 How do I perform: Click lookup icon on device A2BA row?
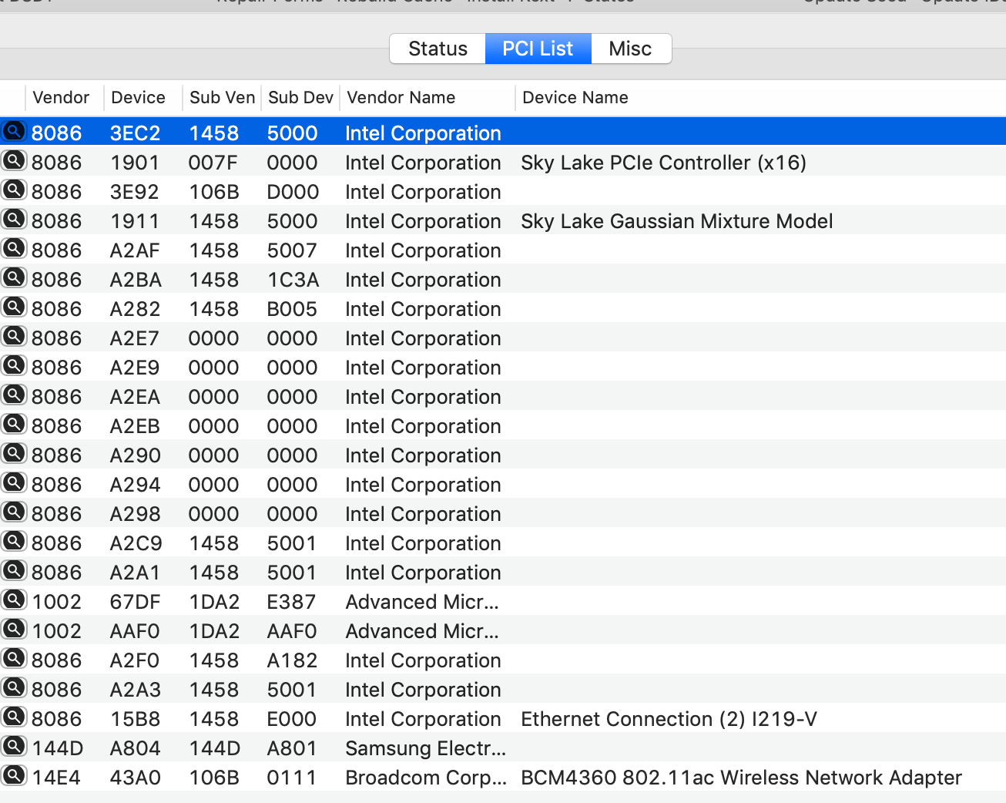coord(14,277)
